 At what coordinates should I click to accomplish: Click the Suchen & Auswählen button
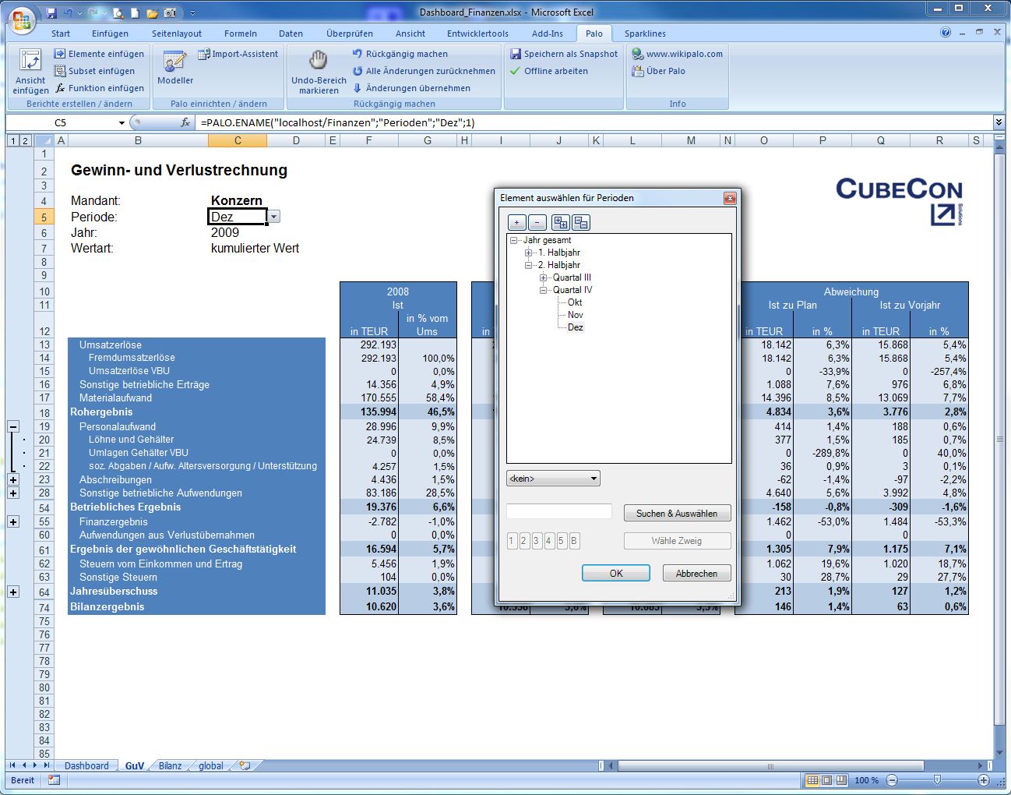(676, 513)
